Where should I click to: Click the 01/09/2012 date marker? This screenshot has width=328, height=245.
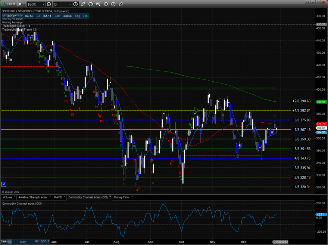[281, 242]
